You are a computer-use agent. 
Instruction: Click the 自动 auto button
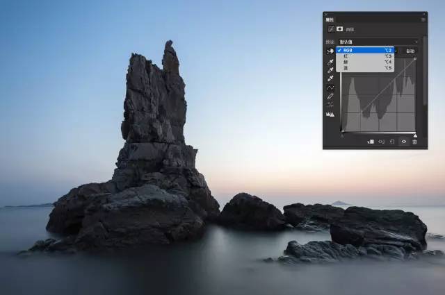click(x=410, y=51)
